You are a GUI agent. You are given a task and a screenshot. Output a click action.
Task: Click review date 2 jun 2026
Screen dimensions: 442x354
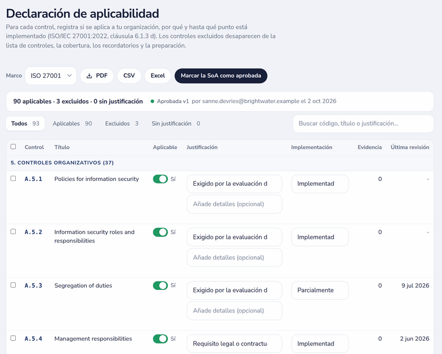415,339
